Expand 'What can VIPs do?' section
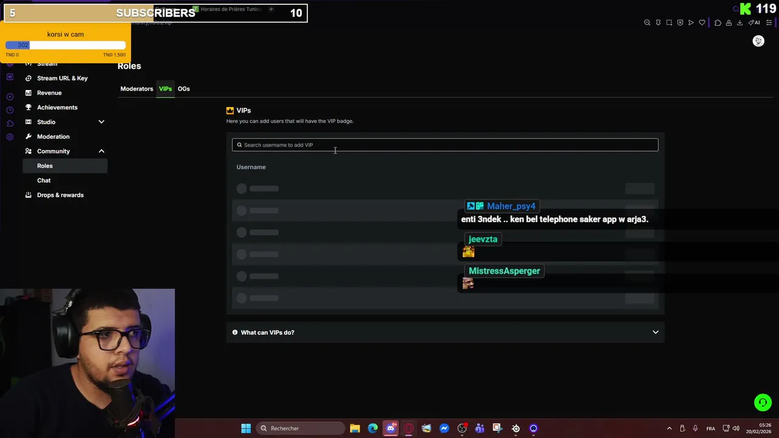 [445, 332]
